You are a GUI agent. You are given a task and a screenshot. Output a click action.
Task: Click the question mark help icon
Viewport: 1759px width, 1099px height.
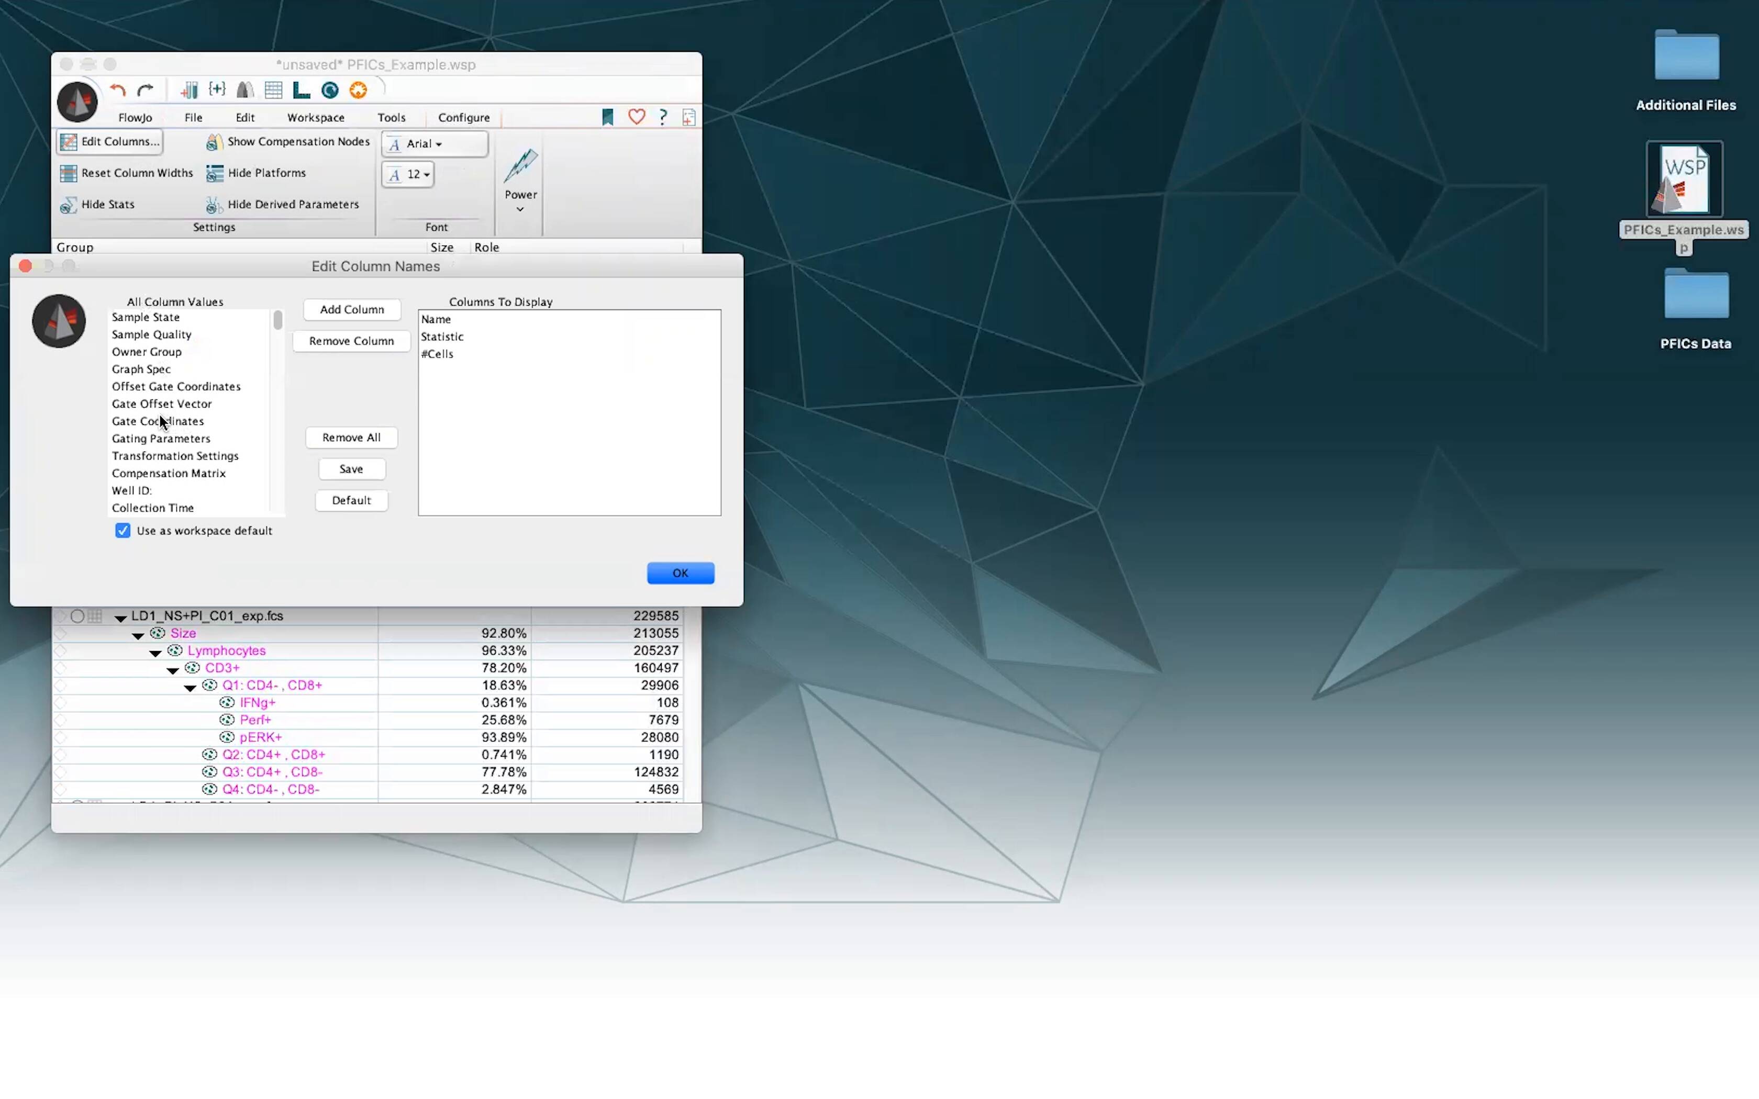point(662,117)
